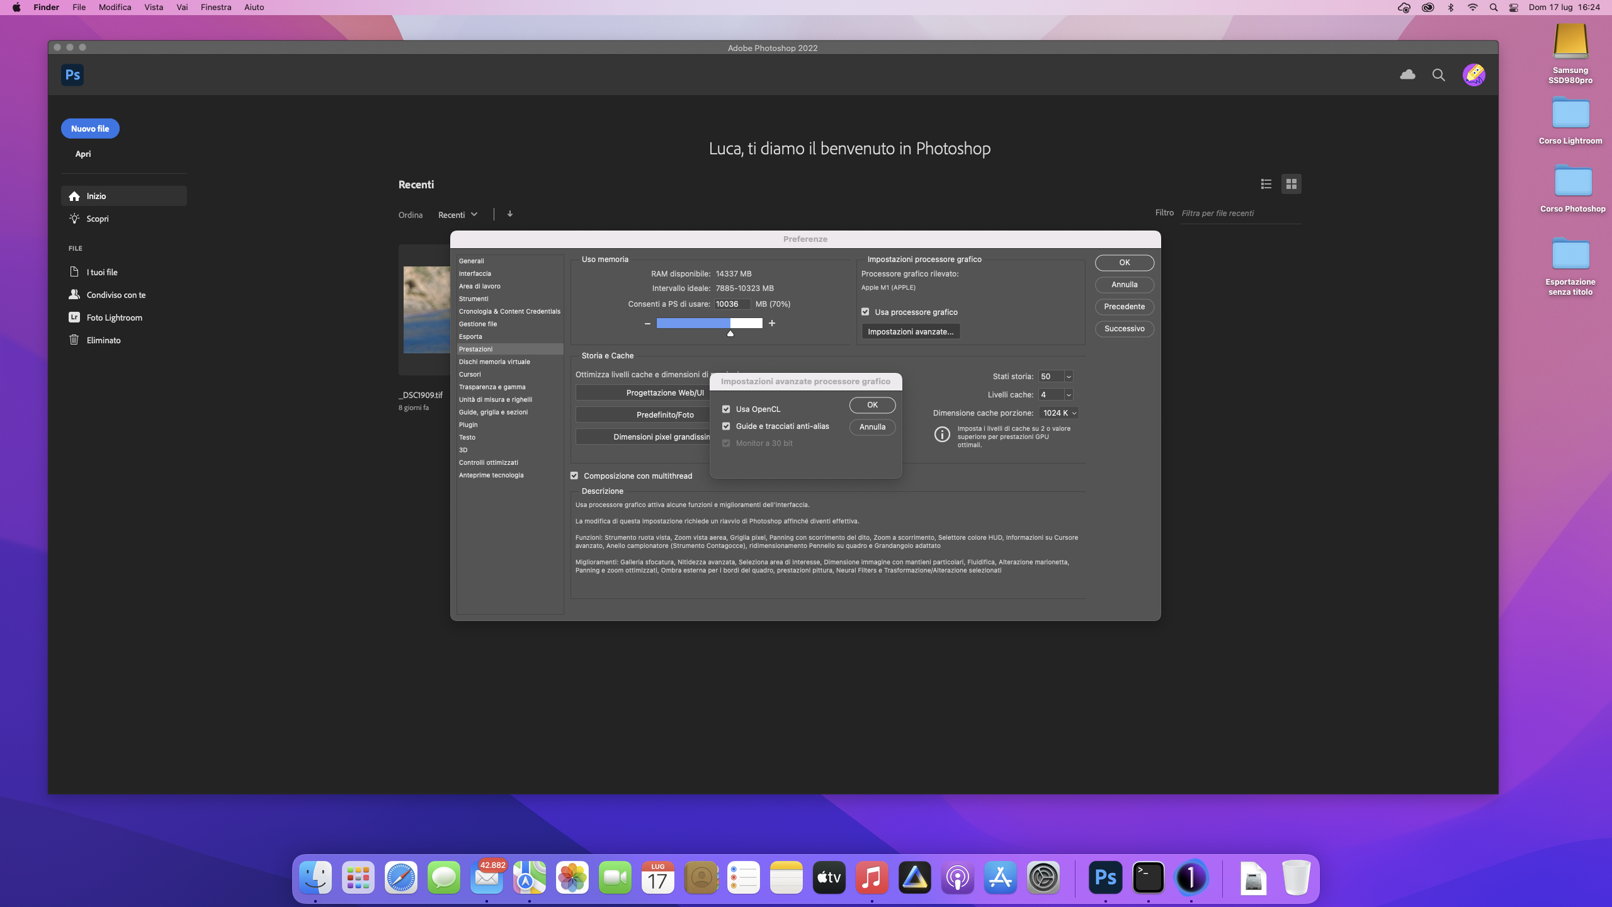Select Interfaccia preferences category
This screenshot has height=907, width=1612.
coord(510,273)
